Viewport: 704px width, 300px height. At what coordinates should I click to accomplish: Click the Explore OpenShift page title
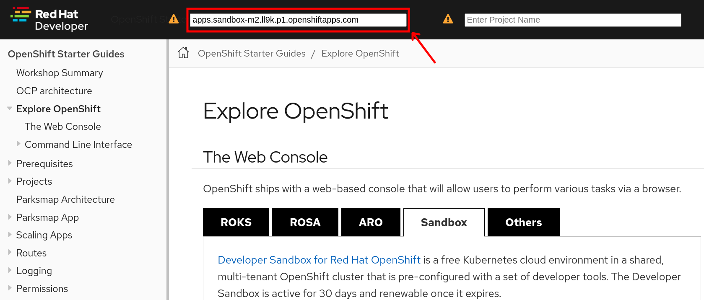[x=296, y=111]
